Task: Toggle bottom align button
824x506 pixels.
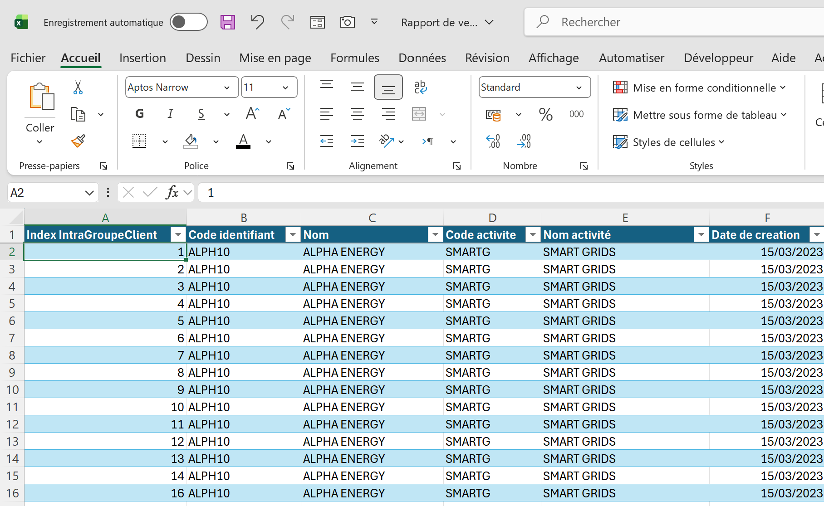Action: (x=388, y=87)
